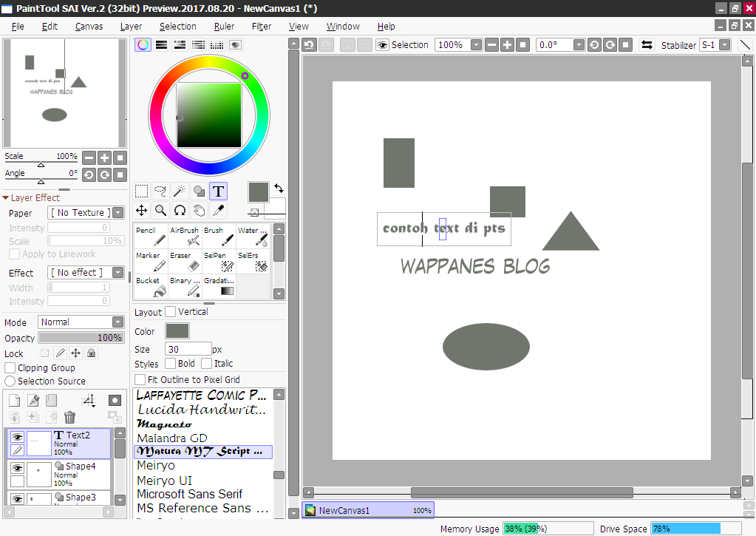Check Fit Outline to Pixel Grid

(140, 379)
